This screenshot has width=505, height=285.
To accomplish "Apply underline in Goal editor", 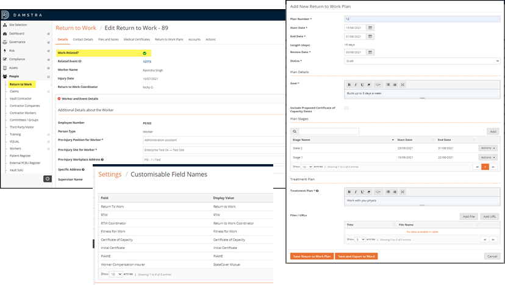I will click(x=362, y=85).
